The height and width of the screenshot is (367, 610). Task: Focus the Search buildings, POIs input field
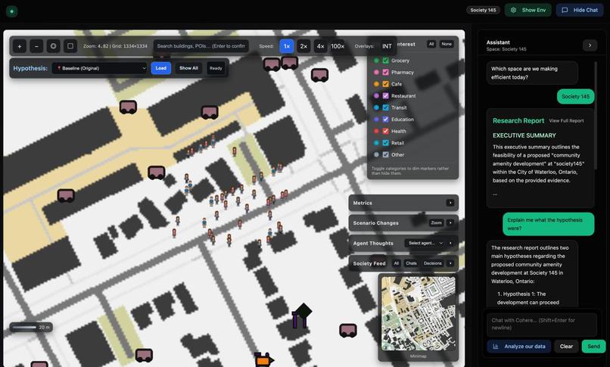coord(201,46)
